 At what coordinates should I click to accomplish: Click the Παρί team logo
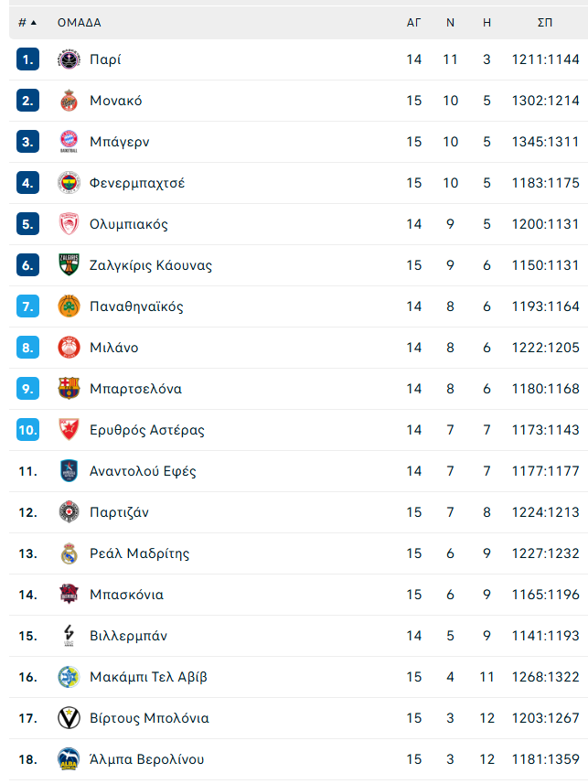69,59
